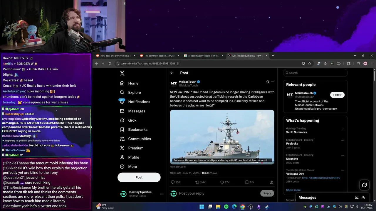Repost the post showing 2.4K
376x211 pixels.
coord(201,182)
